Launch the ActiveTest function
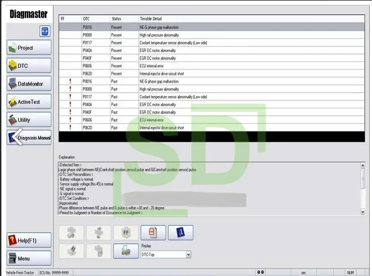The image size is (372, 276). coord(29,101)
